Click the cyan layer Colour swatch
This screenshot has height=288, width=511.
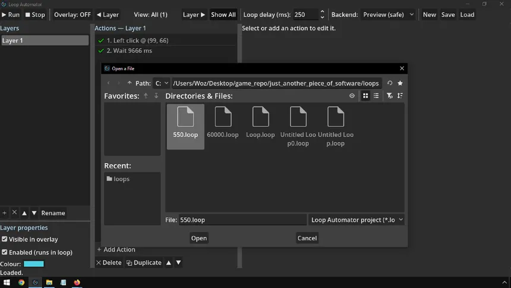(33, 264)
